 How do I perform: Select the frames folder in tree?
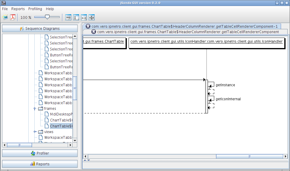[x=50, y=109]
